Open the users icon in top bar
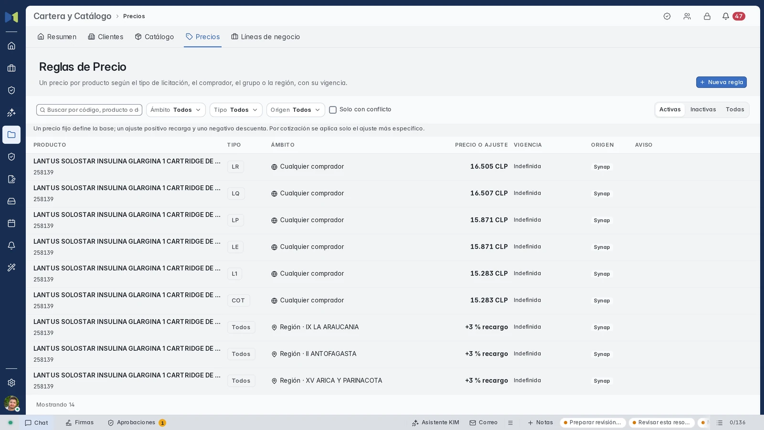This screenshot has width=764, height=430. coord(687,16)
